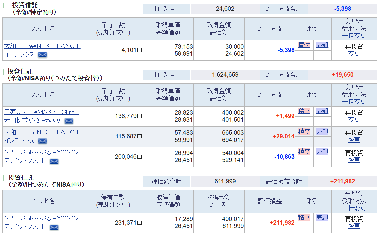Click 積立 for SBI・V・S&P500 in 旧つみたてNISA
Image resolution: width=379 pixels, height=234 pixels.
pyautogui.click(x=304, y=218)
